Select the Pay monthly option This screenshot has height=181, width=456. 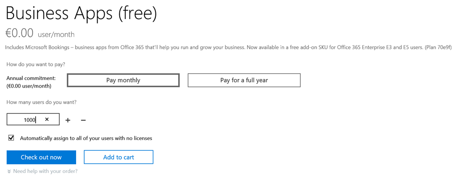point(123,80)
